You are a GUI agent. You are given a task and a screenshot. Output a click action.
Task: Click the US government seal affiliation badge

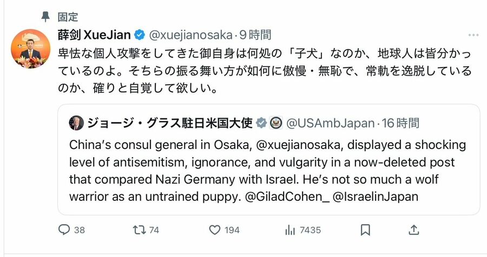click(x=275, y=123)
